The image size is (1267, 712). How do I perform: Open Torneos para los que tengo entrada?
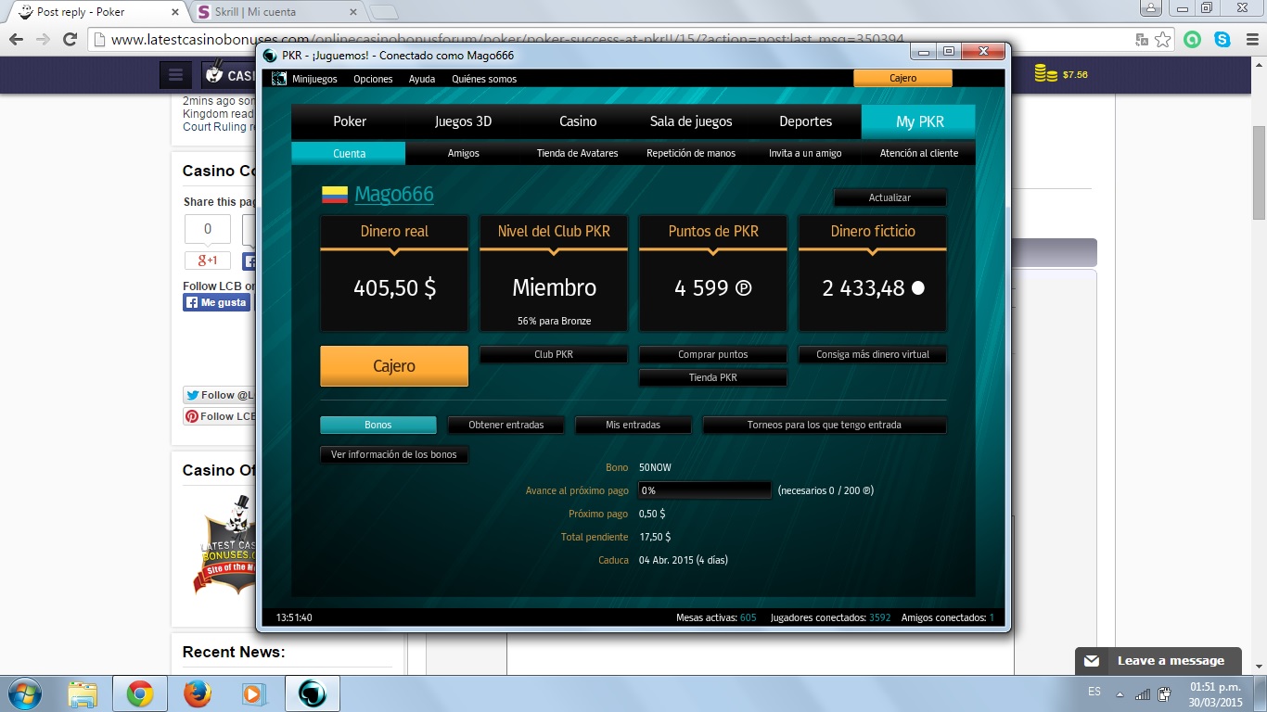coord(825,425)
